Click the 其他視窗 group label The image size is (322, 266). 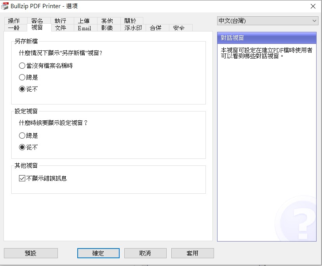pos(26,165)
